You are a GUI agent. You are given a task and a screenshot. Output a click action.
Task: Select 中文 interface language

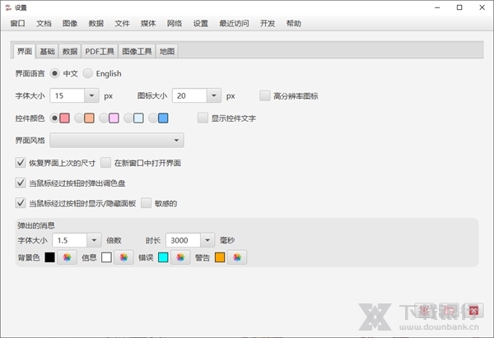[x=55, y=73]
